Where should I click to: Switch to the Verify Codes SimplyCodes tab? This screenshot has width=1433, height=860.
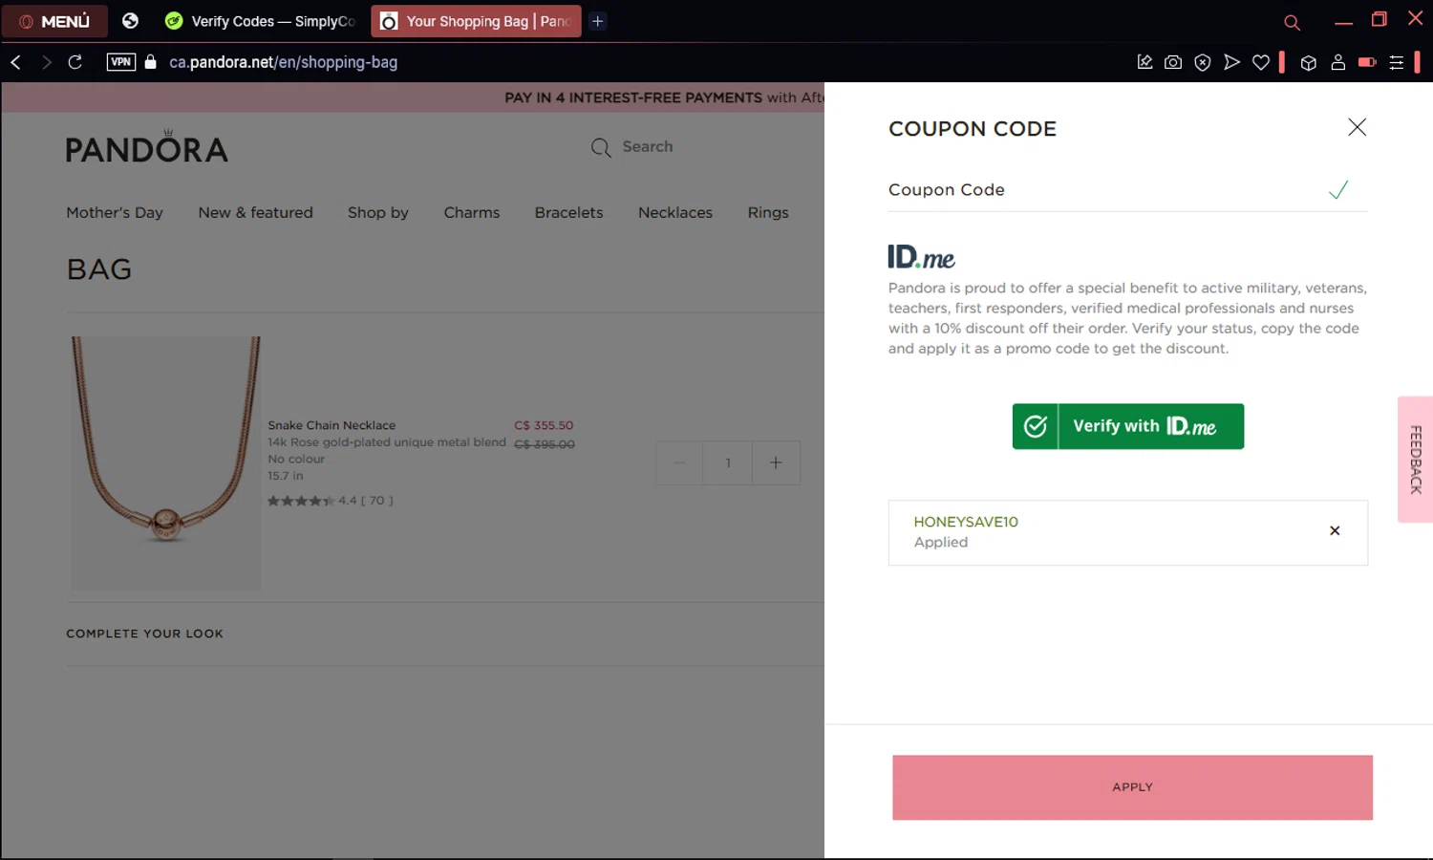[x=262, y=21]
